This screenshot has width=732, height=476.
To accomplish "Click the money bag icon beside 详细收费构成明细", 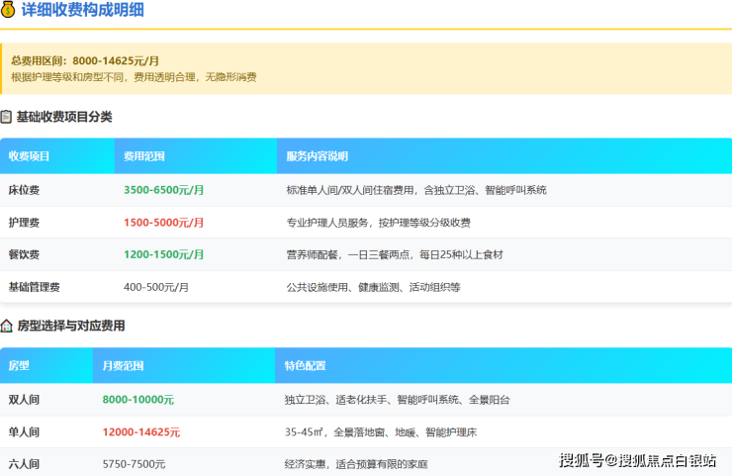I will pyautogui.click(x=8, y=12).
